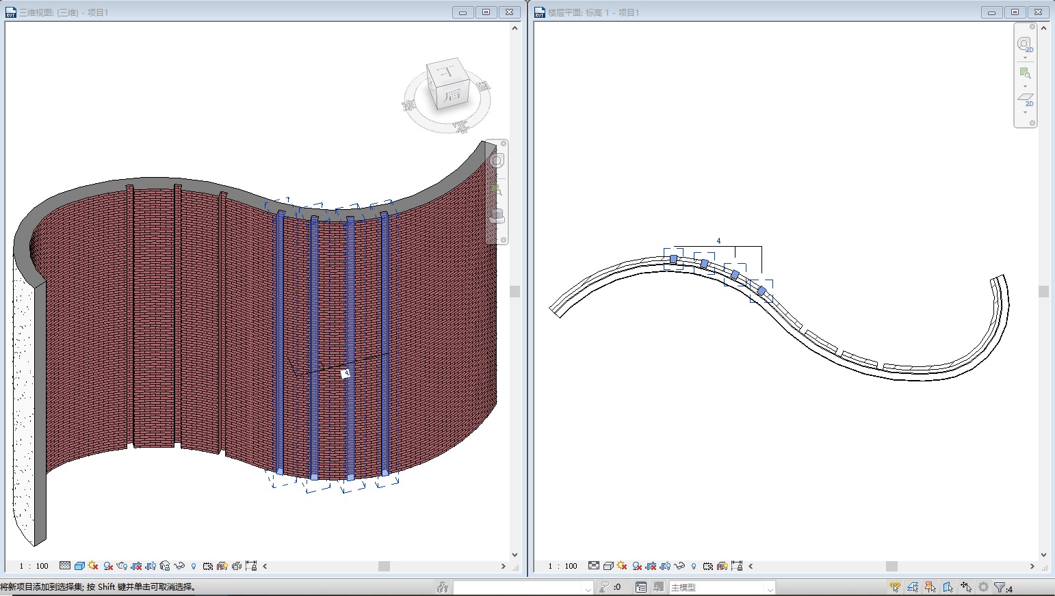1055x596 pixels.
Task: Reveal hidden elements in floor plan view
Action: [694, 566]
